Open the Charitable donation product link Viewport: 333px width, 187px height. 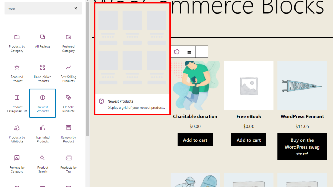point(195,116)
